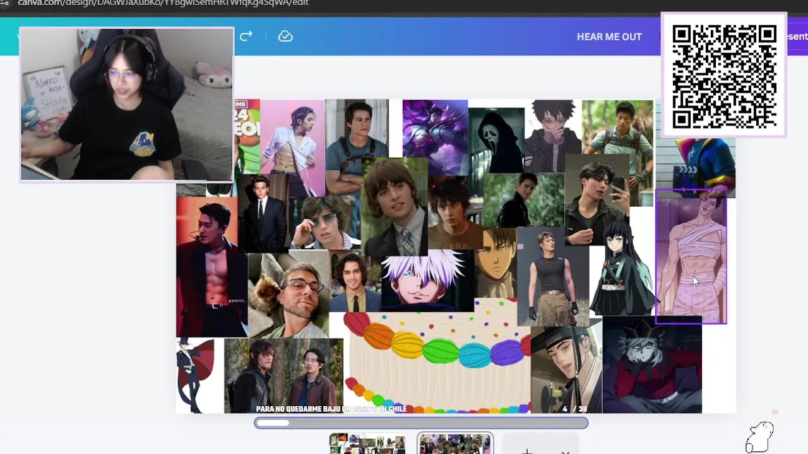
Task: Click the Redo arrow icon
Action: coord(246,36)
